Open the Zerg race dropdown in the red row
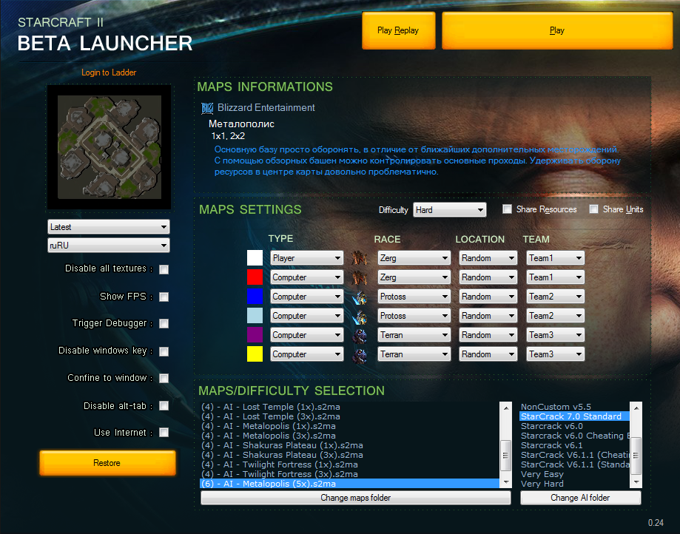Screen dimensions: 680x534 click(x=414, y=277)
